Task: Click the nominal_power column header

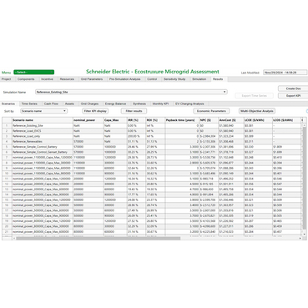Action: 88,120
